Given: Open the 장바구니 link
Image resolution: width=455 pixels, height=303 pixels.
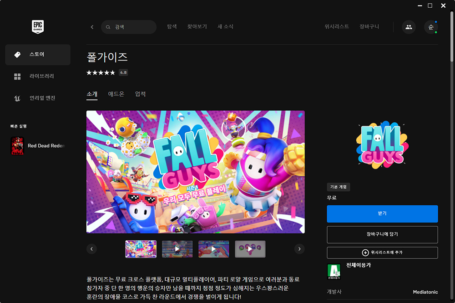Looking at the screenshot, I should click(369, 27).
